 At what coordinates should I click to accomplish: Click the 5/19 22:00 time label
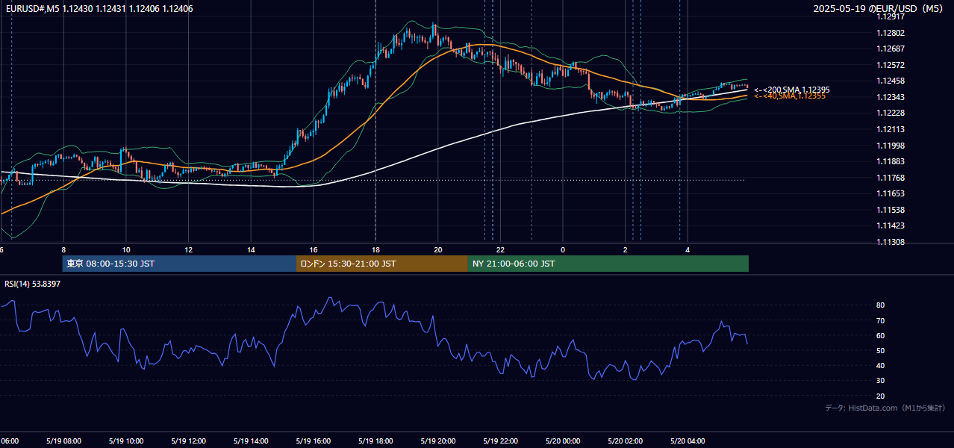[x=500, y=441]
